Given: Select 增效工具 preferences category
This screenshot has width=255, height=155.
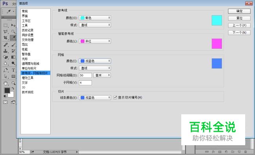Looking at the screenshot, I should [27, 78].
